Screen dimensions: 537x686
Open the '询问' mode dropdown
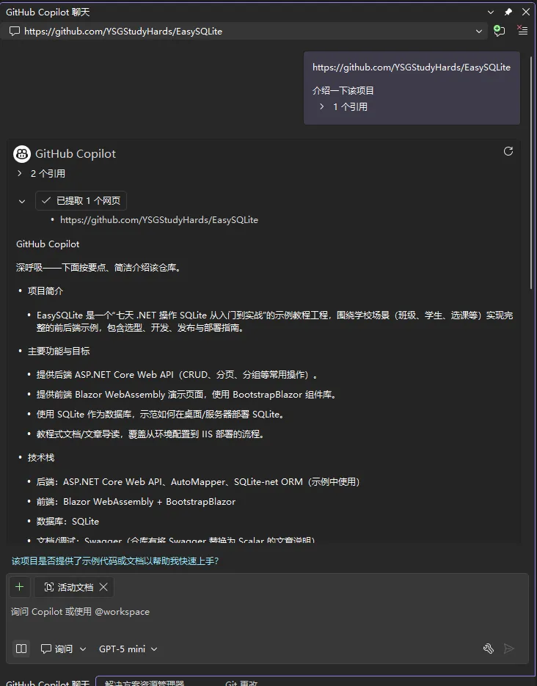(63, 649)
